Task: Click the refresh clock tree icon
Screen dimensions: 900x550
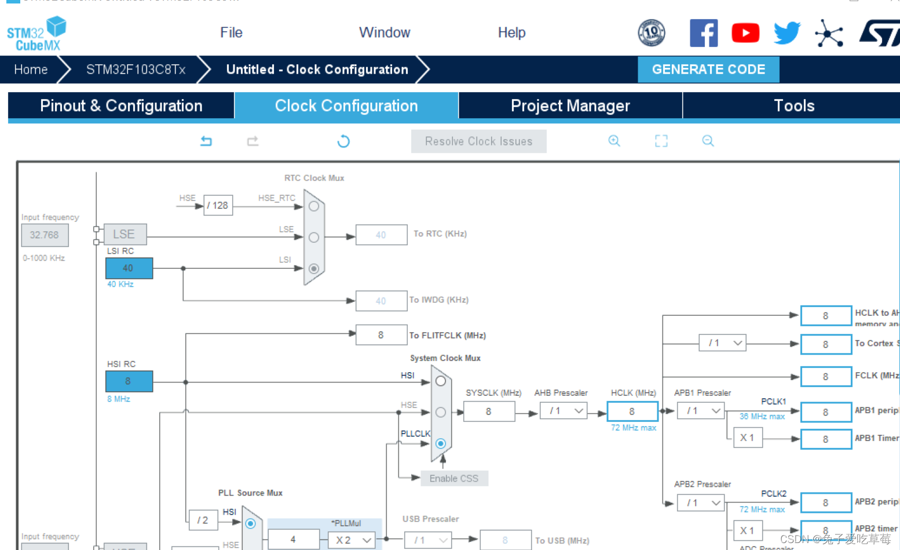Action: coord(343,141)
